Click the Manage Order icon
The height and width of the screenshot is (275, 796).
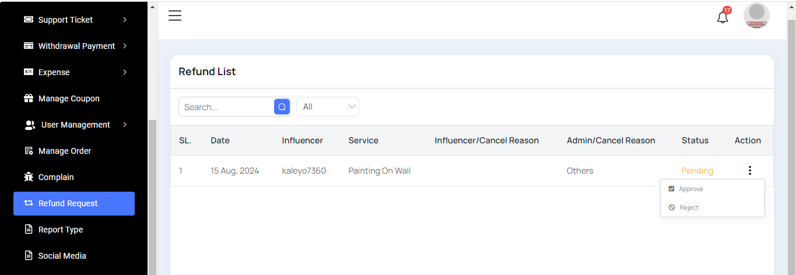click(x=29, y=151)
